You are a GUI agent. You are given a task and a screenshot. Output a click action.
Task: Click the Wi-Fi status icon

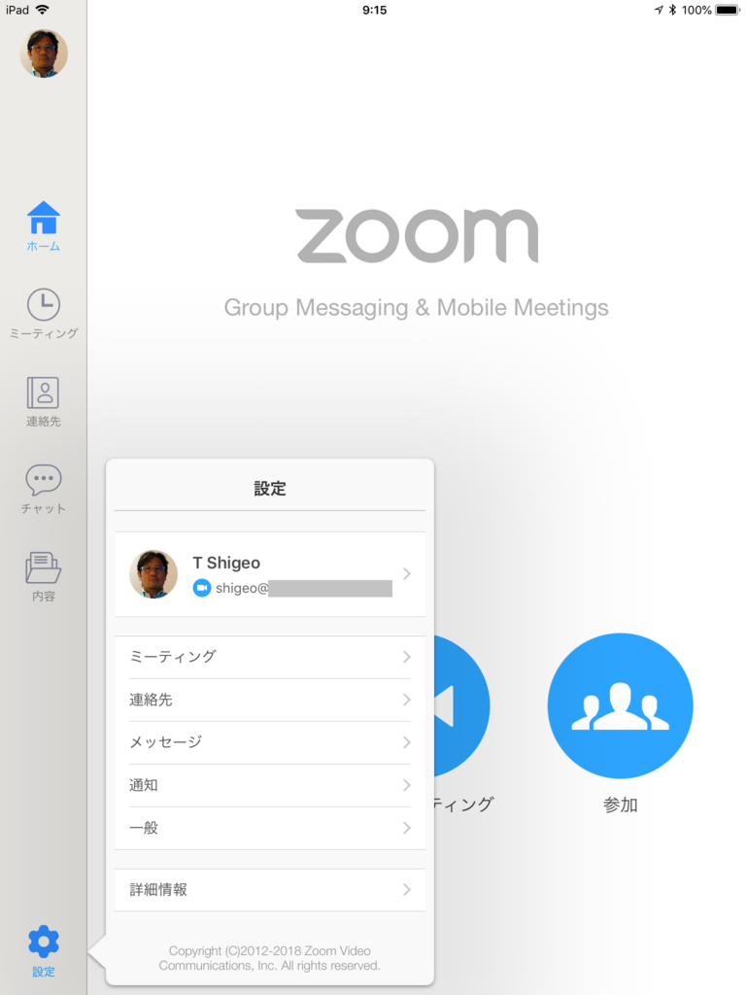[x=43, y=10]
